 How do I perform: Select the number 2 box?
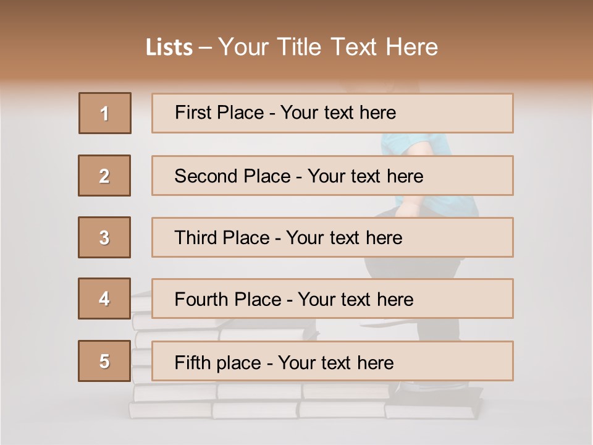click(x=104, y=176)
